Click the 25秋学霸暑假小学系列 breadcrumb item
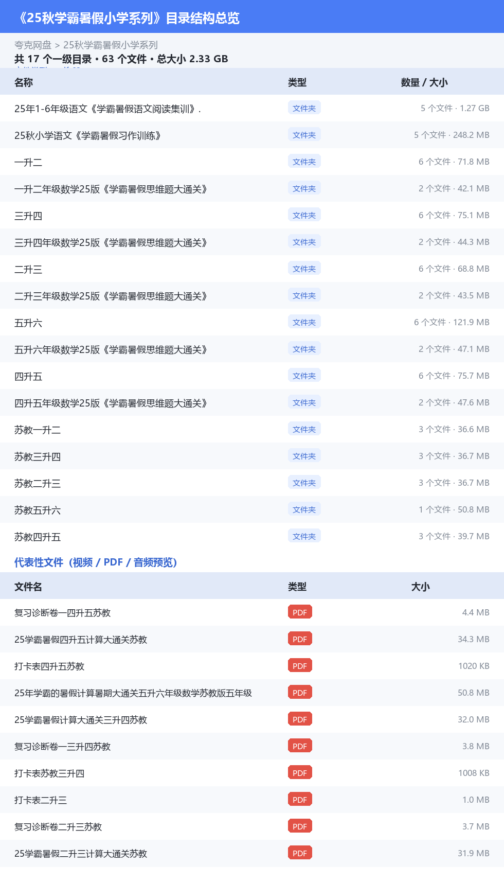The image size is (504, 883). tap(110, 45)
